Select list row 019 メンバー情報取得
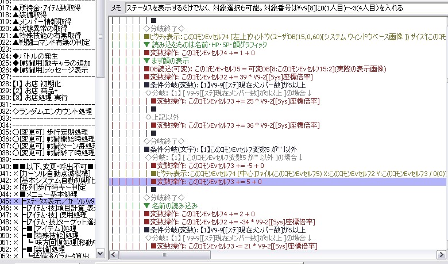This screenshot has width=448, height=264. pyautogui.click(x=48, y=21)
